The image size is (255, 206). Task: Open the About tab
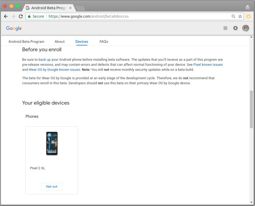click(59, 42)
